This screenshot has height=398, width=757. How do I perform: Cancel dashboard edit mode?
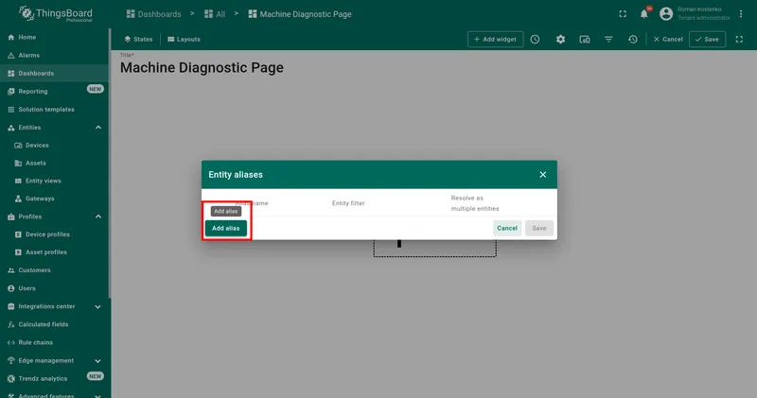tap(668, 39)
